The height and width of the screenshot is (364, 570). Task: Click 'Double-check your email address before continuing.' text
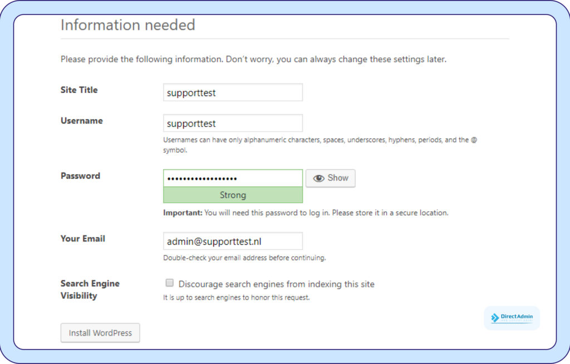coord(244,258)
